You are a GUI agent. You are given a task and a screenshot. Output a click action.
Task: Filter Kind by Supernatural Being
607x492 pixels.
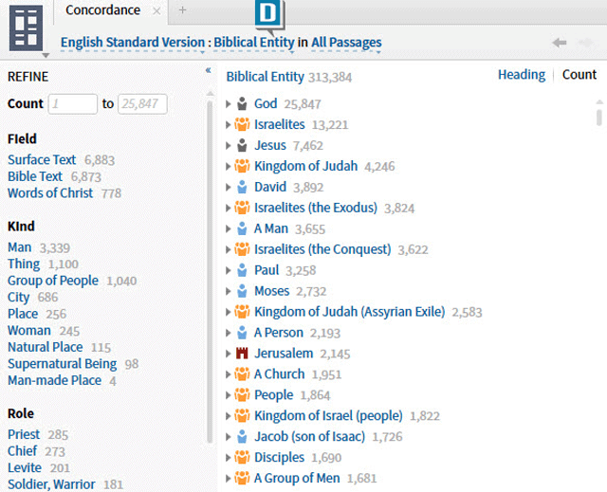[x=62, y=364]
